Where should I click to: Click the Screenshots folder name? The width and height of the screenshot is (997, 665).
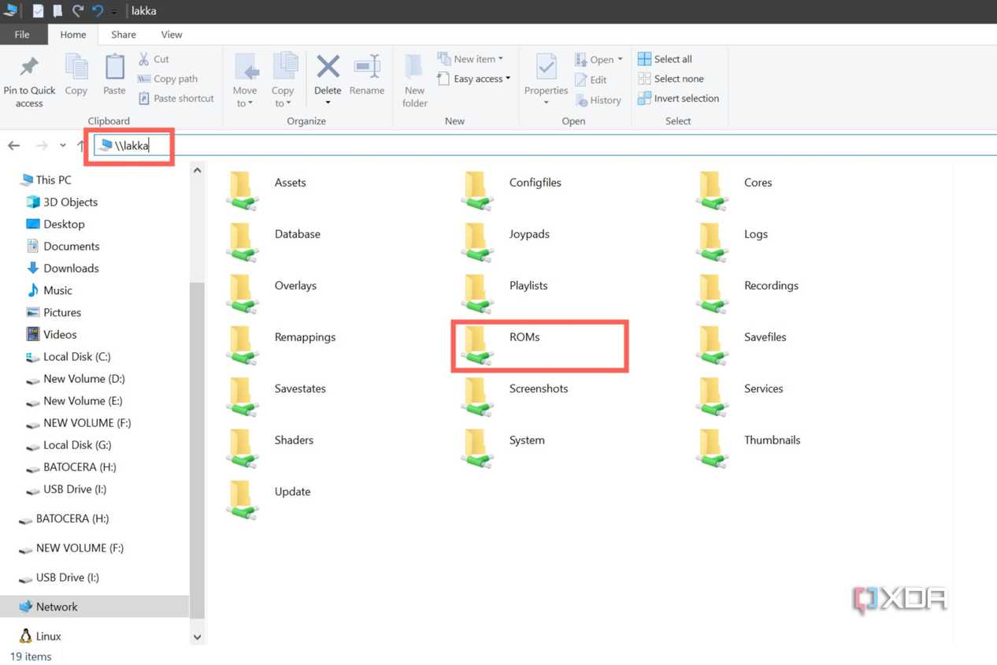click(x=539, y=388)
